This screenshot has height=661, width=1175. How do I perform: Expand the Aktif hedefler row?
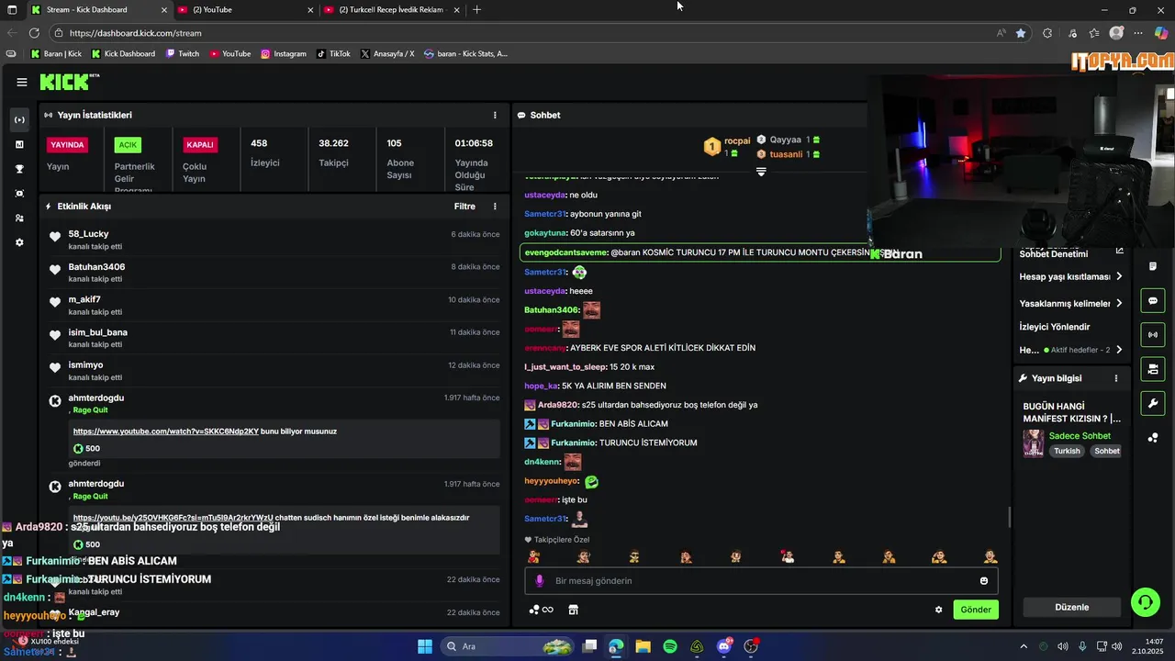1071,350
